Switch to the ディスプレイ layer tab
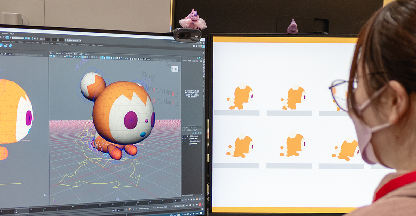Viewport: 416px width, 216px height. 185,128
